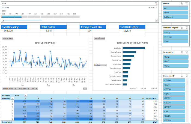Filter by Gen Z generation
Image resolution: width=191 pixels, height=124 pixels.
pyautogui.click(x=176, y=66)
